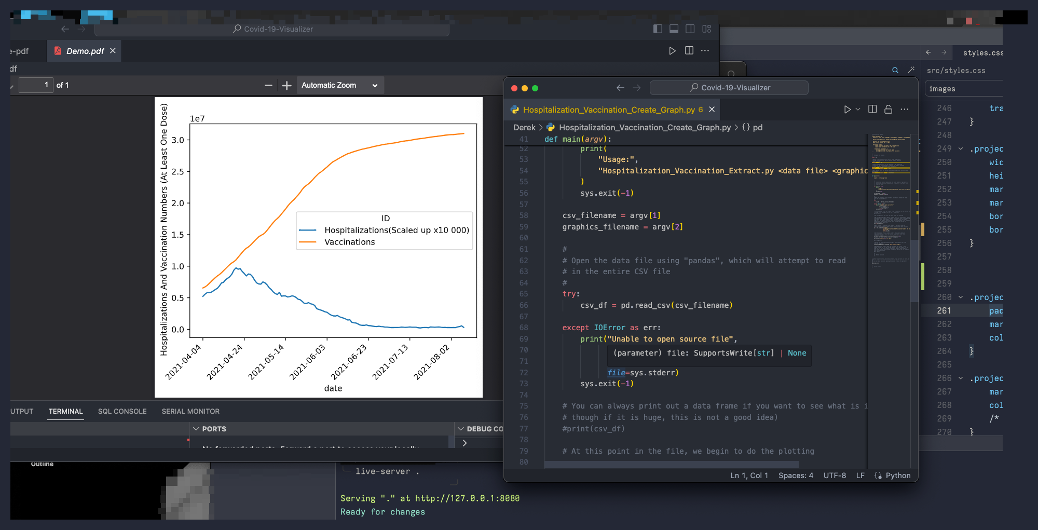1038x530 pixels.
Task: Select Python language mode in status bar
Action: (x=898, y=475)
